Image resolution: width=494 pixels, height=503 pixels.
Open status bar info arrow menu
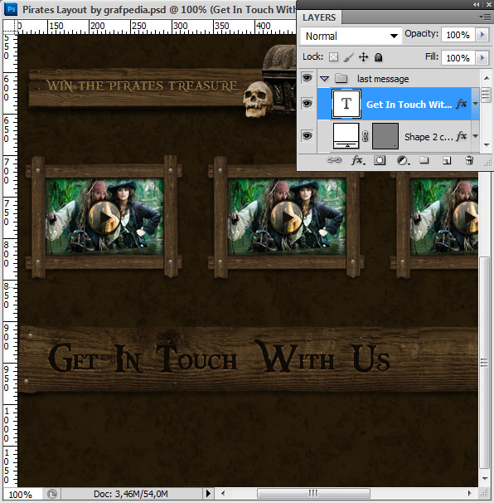[x=208, y=493]
